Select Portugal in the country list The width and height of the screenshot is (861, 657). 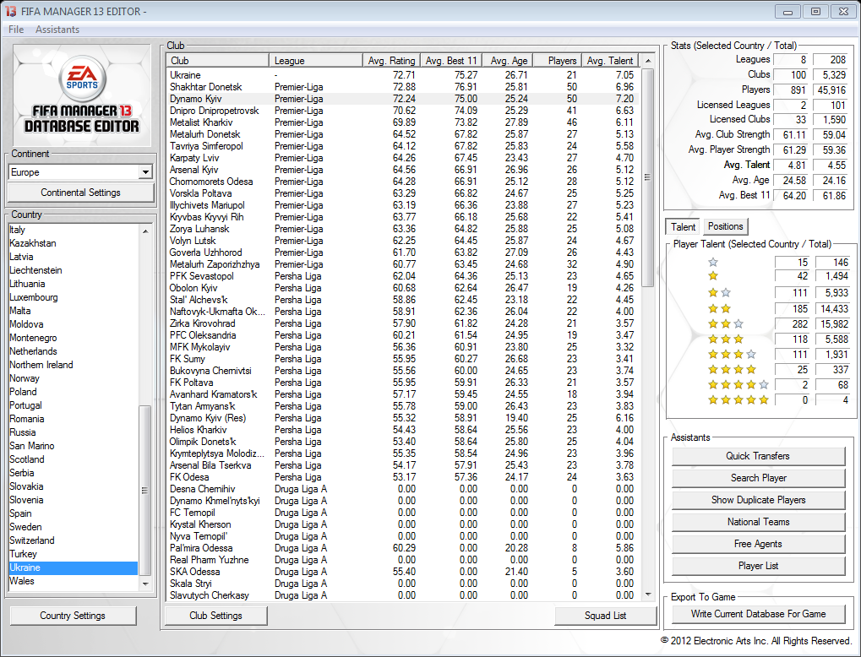pos(73,405)
